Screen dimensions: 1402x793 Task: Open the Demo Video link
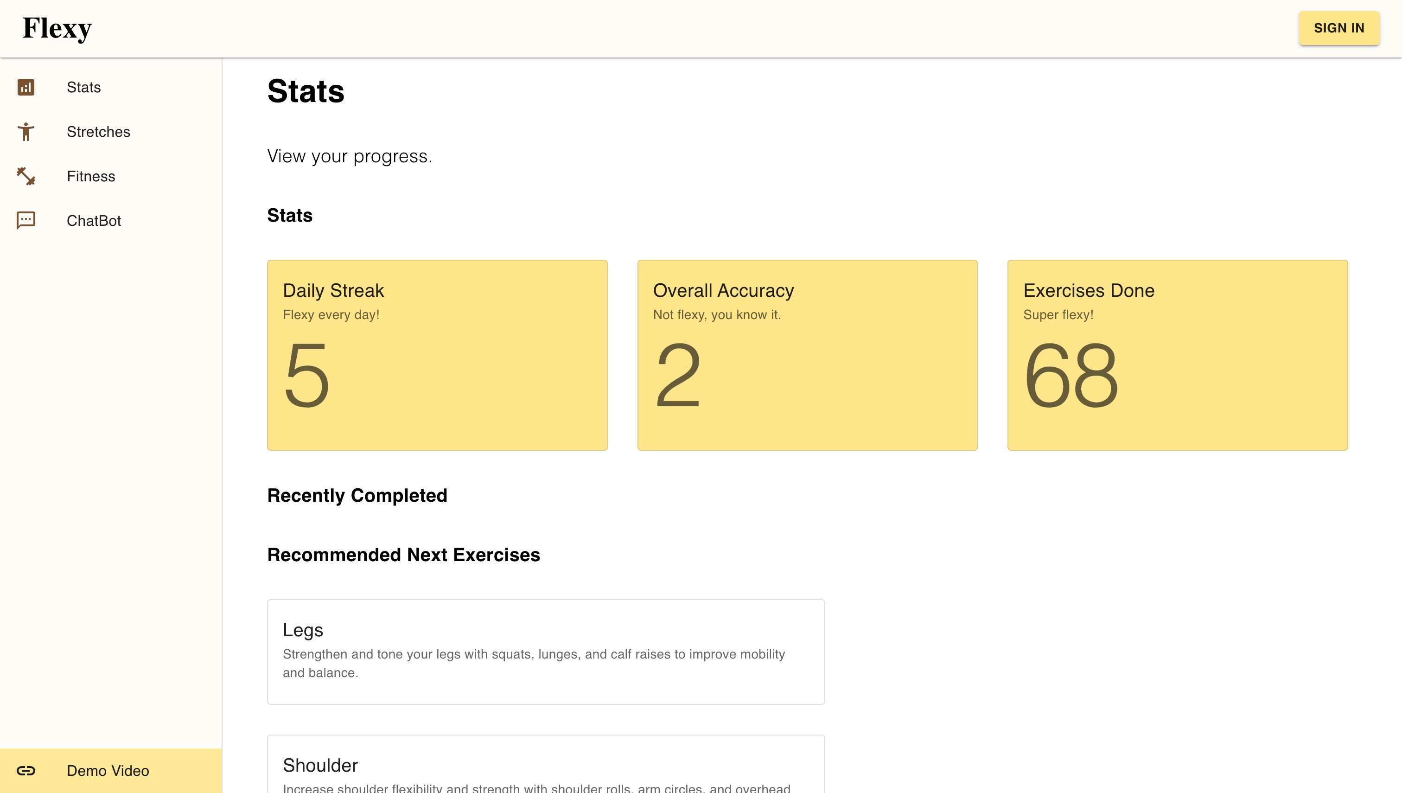click(x=108, y=771)
